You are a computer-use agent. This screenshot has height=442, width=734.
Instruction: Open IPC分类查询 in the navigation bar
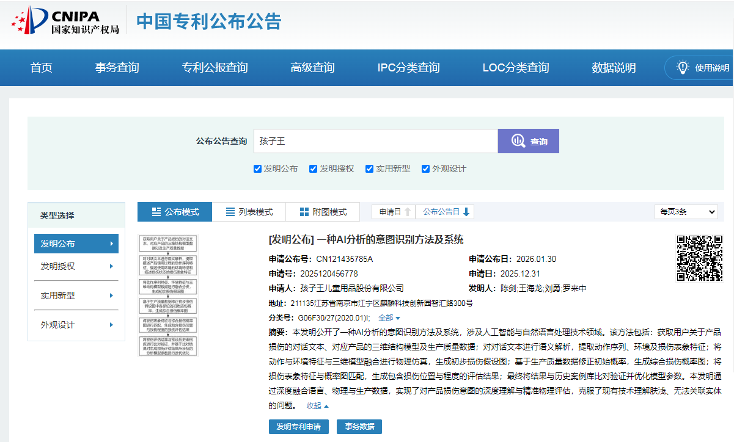408,68
